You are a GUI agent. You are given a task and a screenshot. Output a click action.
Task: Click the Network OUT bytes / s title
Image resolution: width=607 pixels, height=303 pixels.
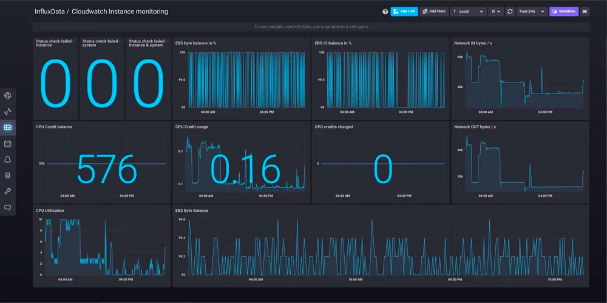point(474,127)
